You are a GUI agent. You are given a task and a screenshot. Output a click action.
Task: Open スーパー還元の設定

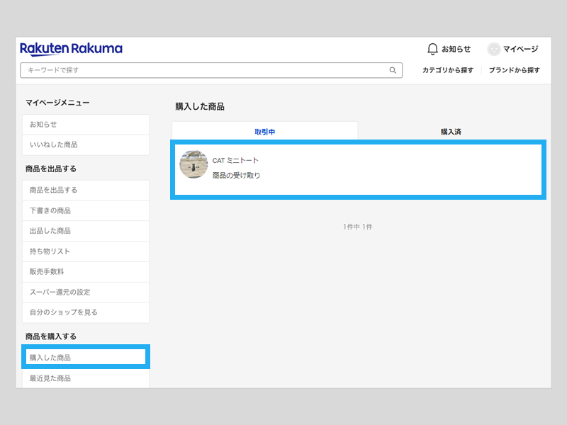(x=86, y=292)
